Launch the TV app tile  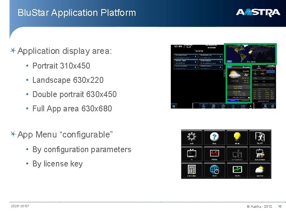[192, 154]
